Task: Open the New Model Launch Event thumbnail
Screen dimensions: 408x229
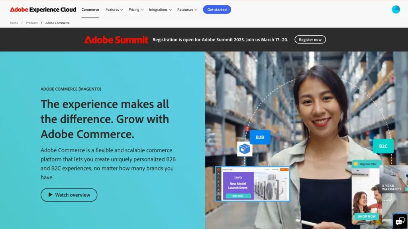Action: pos(253,184)
